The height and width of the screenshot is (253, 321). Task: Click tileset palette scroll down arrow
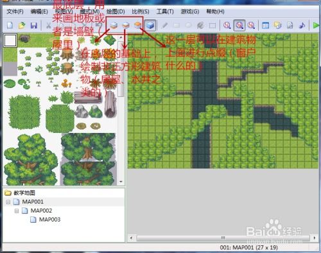click(121, 182)
